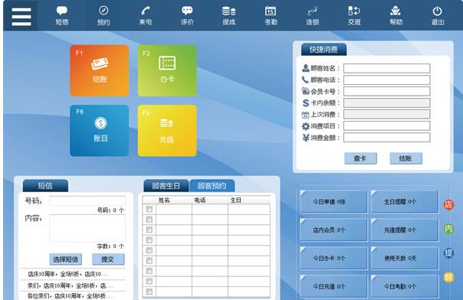Open the blue F6 账目 tile
Viewport: 463px width, 300px height.
coord(100,131)
